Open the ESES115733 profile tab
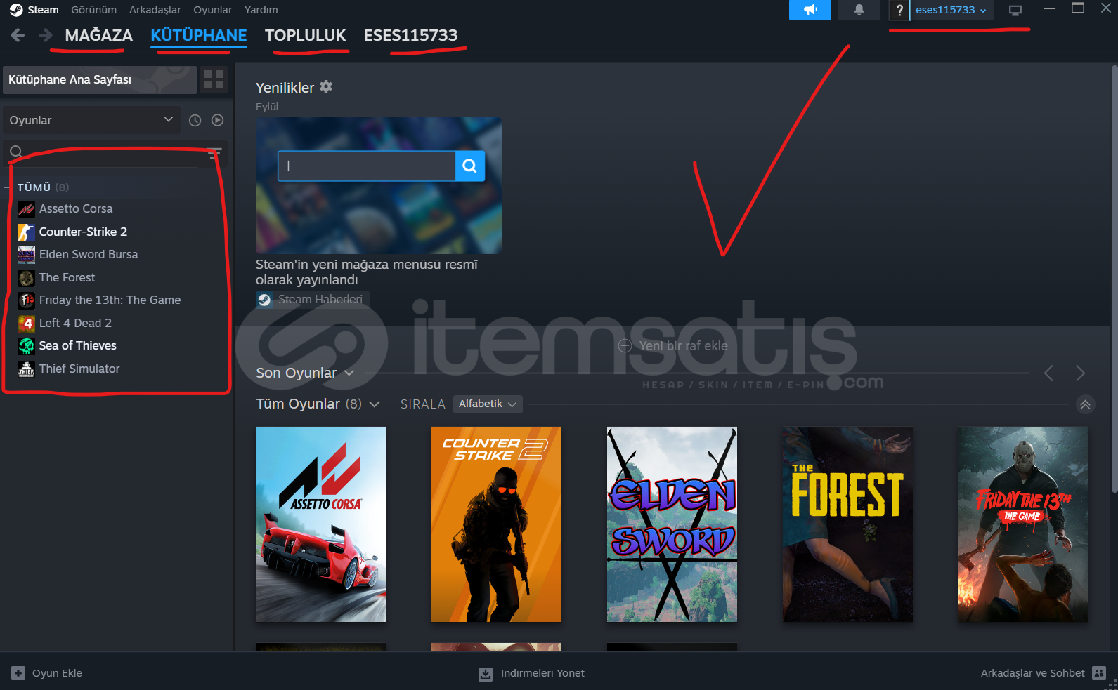1118x690 pixels. [x=410, y=35]
